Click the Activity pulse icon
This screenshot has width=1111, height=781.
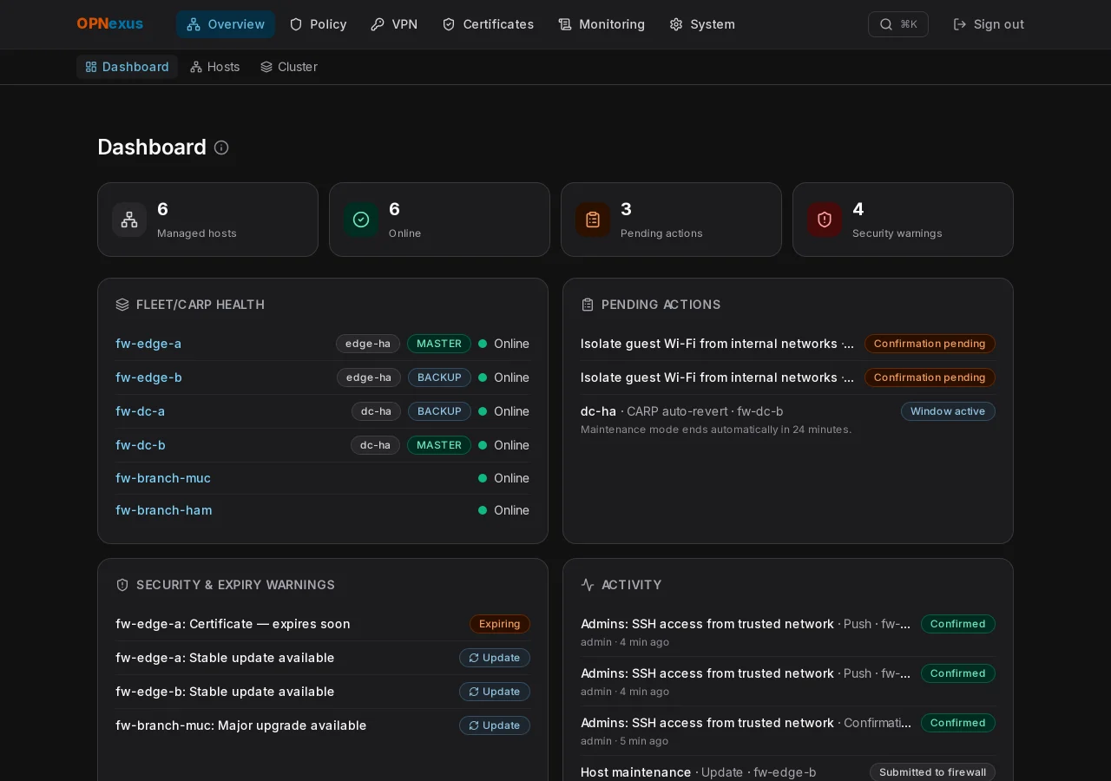588,585
